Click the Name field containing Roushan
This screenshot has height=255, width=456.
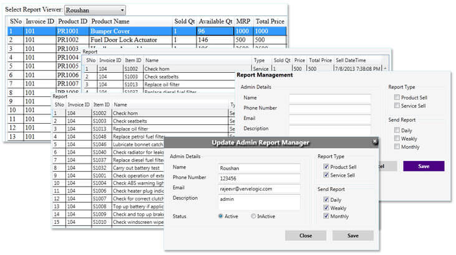[259, 167]
